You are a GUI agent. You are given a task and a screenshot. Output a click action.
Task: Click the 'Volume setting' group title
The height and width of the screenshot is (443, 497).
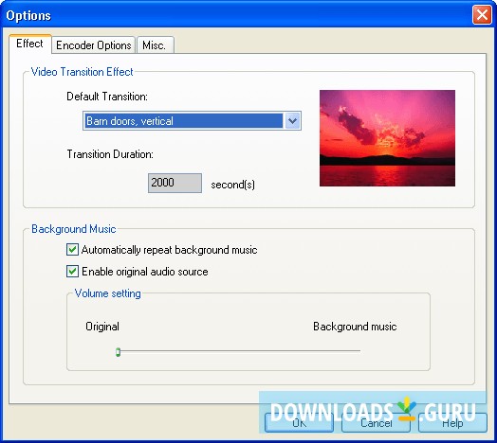(x=108, y=293)
